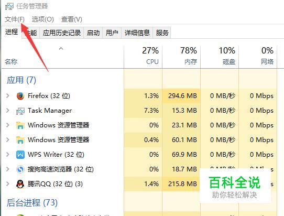The image size is (284, 216).
Task: Select the 后台进程 (73) group heading
Action: [32, 202]
